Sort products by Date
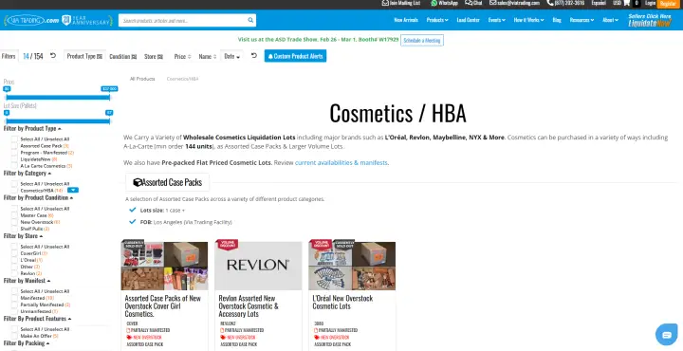This screenshot has width=683, height=351. point(231,56)
